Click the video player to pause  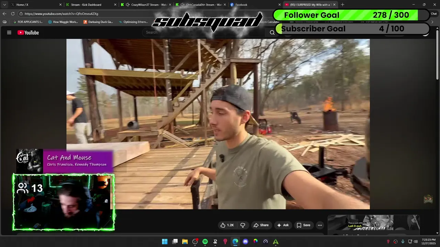(x=218, y=124)
